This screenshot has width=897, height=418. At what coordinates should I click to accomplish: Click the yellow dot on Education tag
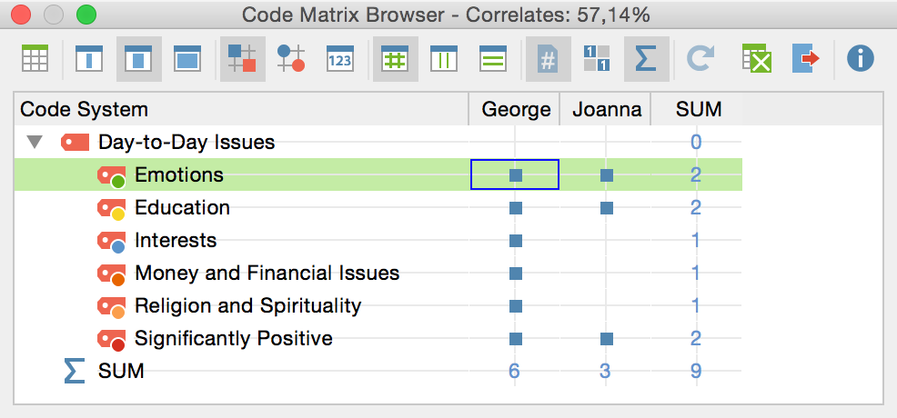click(118, 215)
